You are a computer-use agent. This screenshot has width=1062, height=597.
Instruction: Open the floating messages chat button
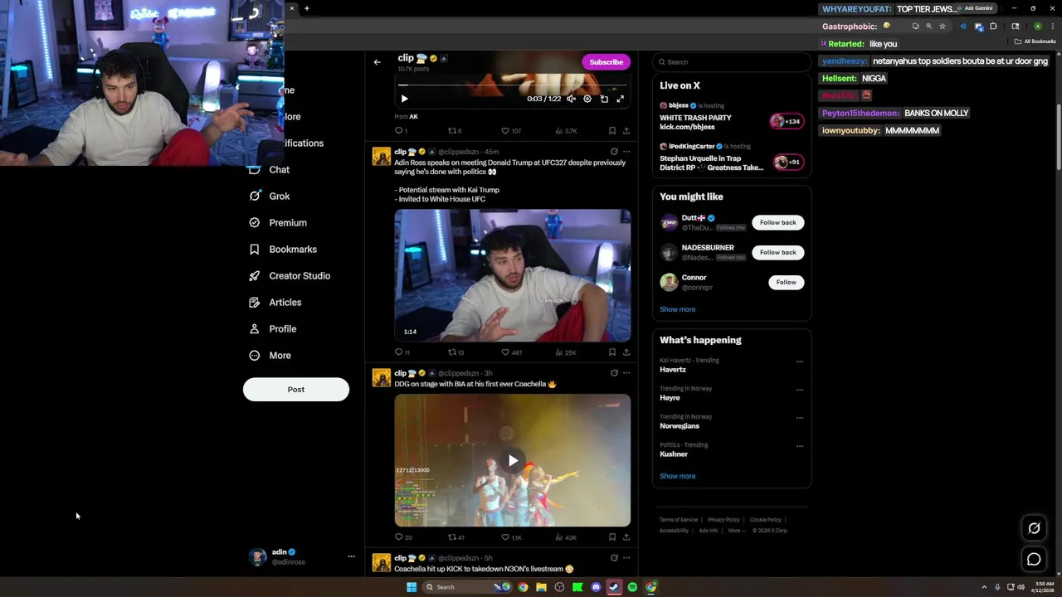click(x=1034, y=560)
